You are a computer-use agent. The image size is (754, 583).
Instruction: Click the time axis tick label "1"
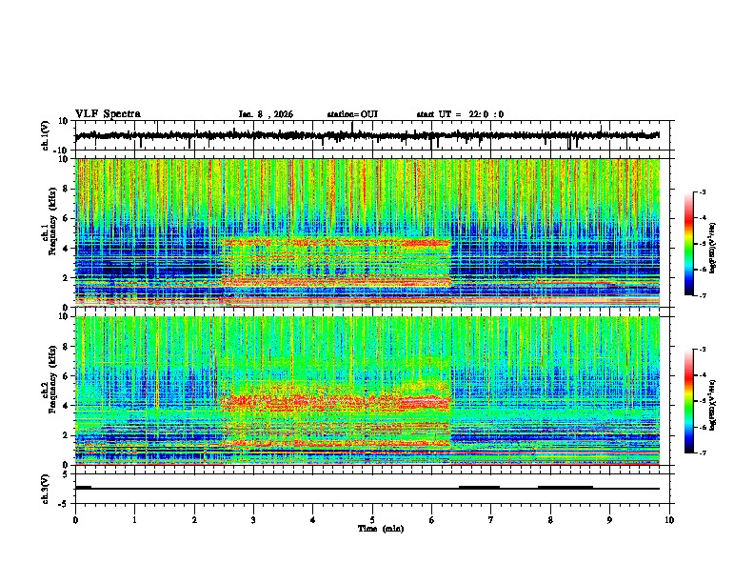(x=134, y=520)
